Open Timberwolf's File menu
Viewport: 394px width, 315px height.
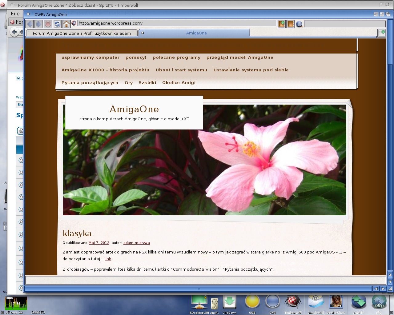(15, 14)
